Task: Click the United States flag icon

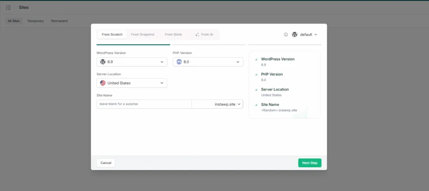Action: 103,83
